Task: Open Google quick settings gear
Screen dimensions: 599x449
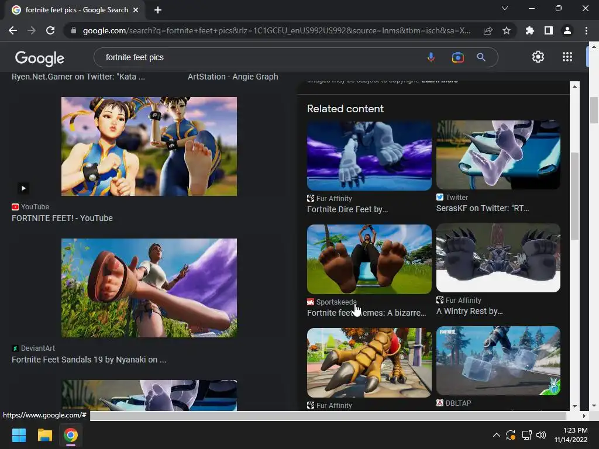Action: tap(538, 57)
